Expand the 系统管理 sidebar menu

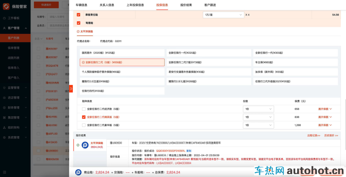15,137
